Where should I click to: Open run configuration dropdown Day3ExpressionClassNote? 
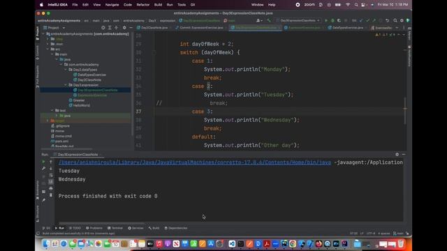(298, 20)
